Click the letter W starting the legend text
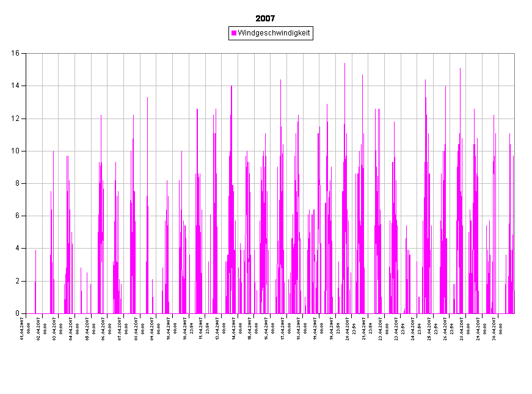Viewport: 532px width, 394px height. coord(241,33)
